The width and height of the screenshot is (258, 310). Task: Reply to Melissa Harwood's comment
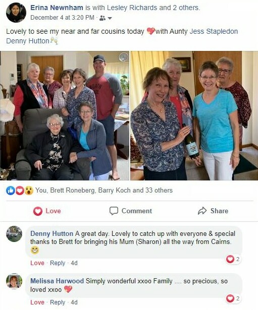(58, 302)
